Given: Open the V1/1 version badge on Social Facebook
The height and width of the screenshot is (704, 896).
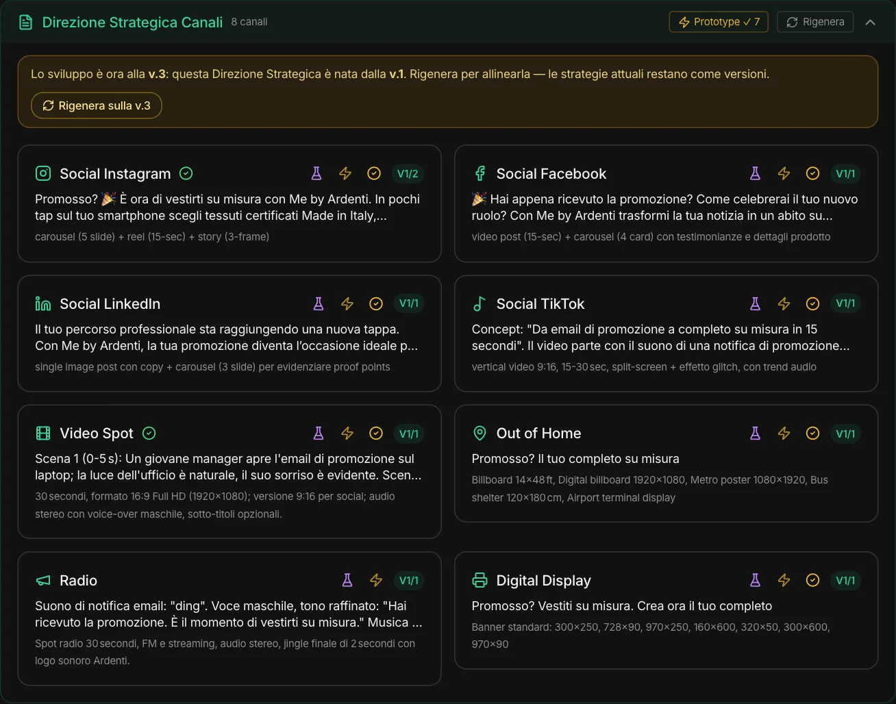Looking at the screenshot, I should click(x=845, y=173).
